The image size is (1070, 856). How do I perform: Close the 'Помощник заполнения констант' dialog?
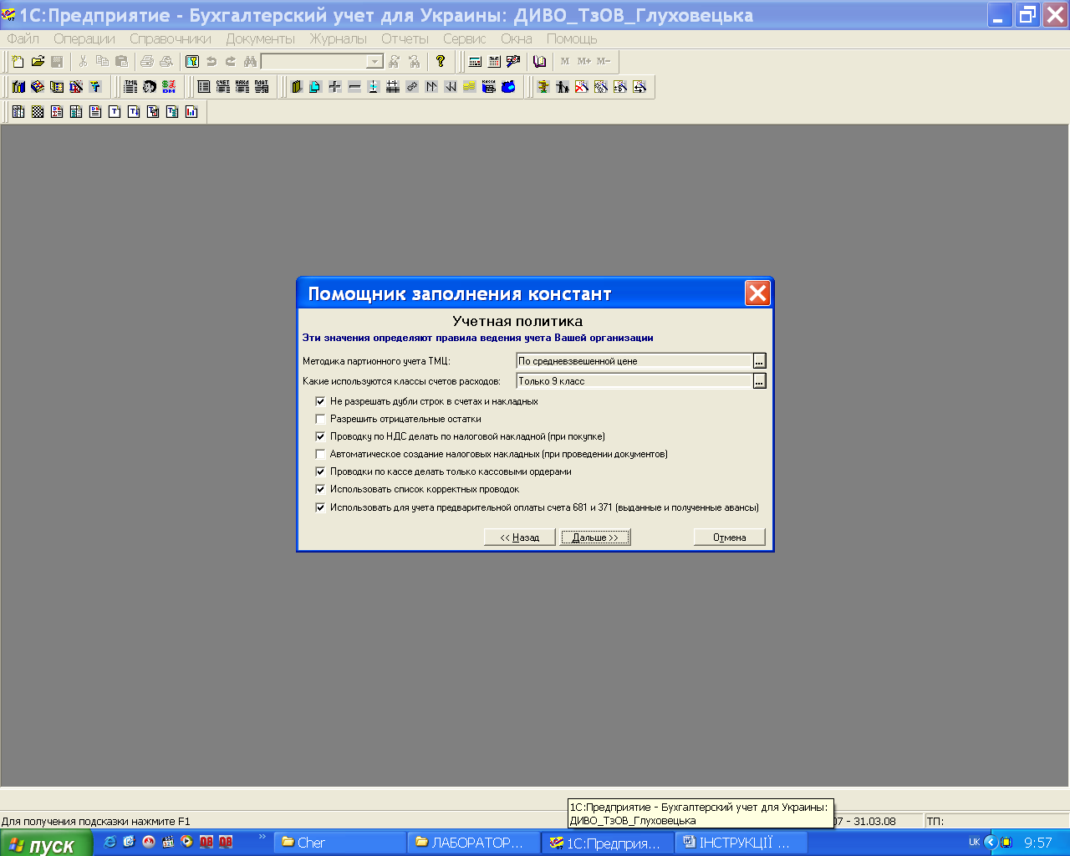pos(757,293)
